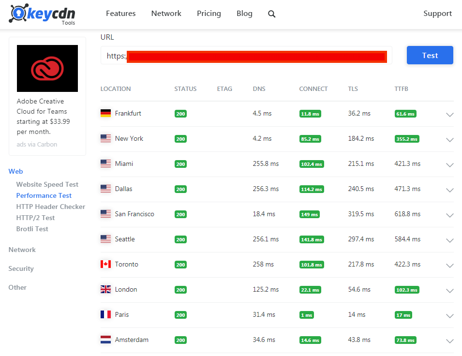Image resolution: width=462 pixels, height=356 pixels.
Task: Click the US flag beside Seattle
Action: pyautogui.click(x=106, y=239)
